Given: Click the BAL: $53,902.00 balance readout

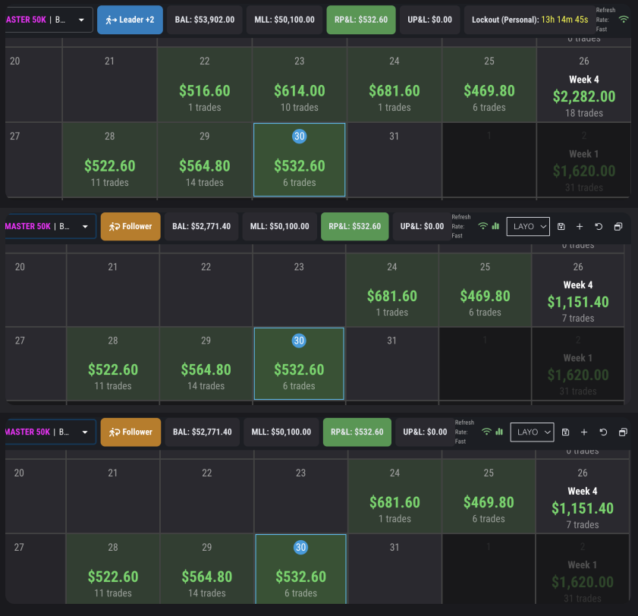Looking at the screenshot, I should (x=205, y=20).
